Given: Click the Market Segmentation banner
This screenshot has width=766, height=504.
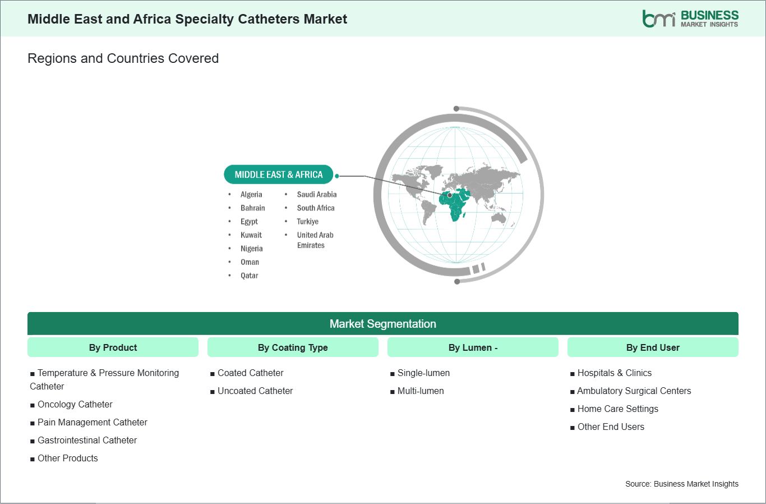Looking at the screenshot, I should pos(382,324).
